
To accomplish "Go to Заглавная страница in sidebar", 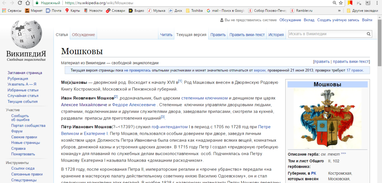I will 25,73.
